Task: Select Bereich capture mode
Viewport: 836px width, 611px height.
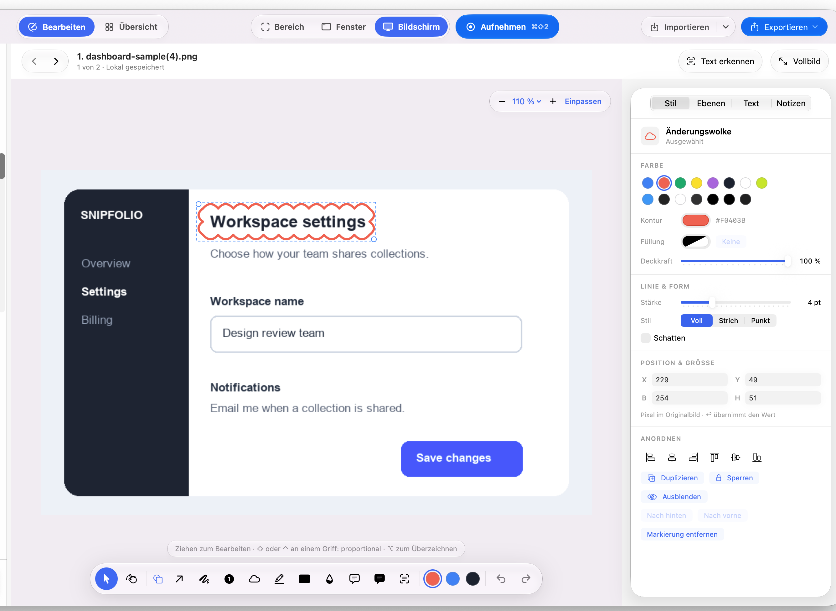Action: (x=283, y=27)
